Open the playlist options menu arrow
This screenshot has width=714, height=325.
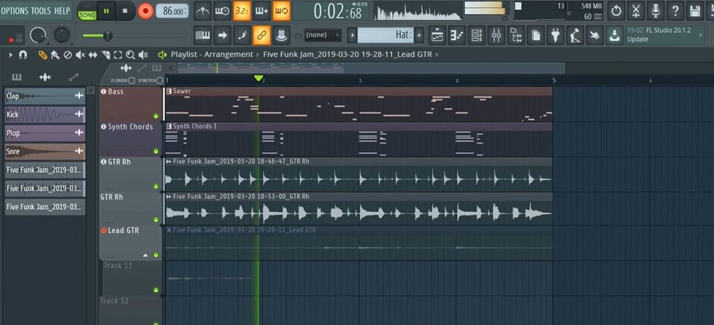[11, 55]
